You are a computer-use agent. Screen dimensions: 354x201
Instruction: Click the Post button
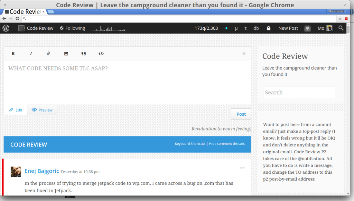point(241,114)
